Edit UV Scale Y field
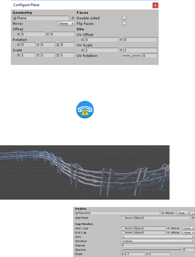This screenshot has height=257, width=195. pyautogui.click(x=140, y=50)
